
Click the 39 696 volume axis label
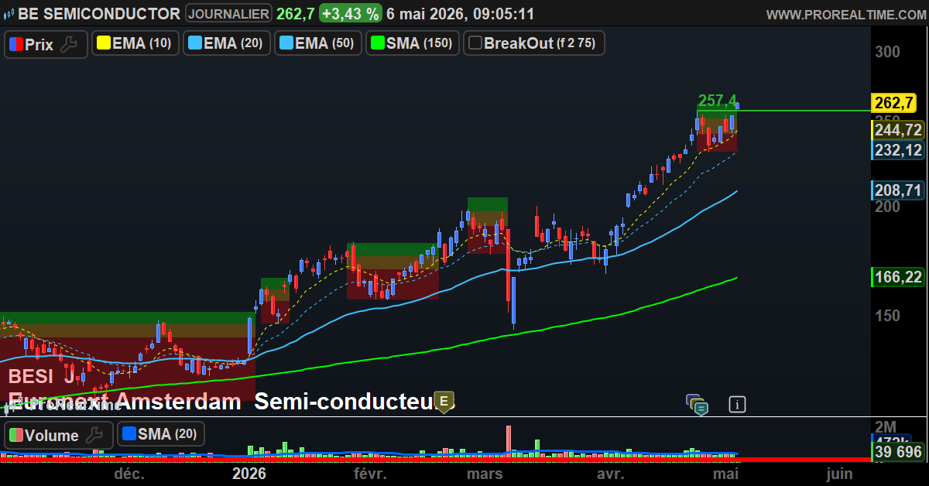898,452
